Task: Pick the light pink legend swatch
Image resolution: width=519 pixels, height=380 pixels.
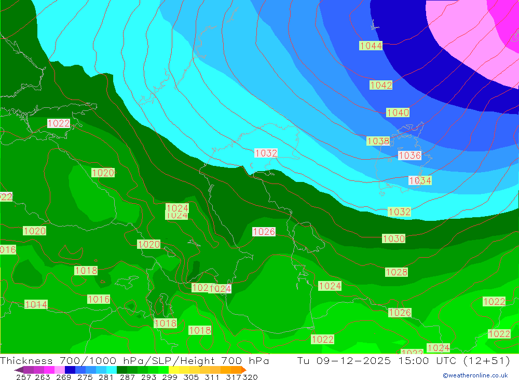Action: point(60,370)
